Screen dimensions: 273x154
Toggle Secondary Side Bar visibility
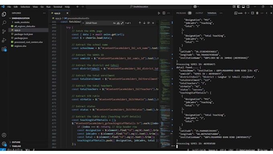tap(248, 6)
